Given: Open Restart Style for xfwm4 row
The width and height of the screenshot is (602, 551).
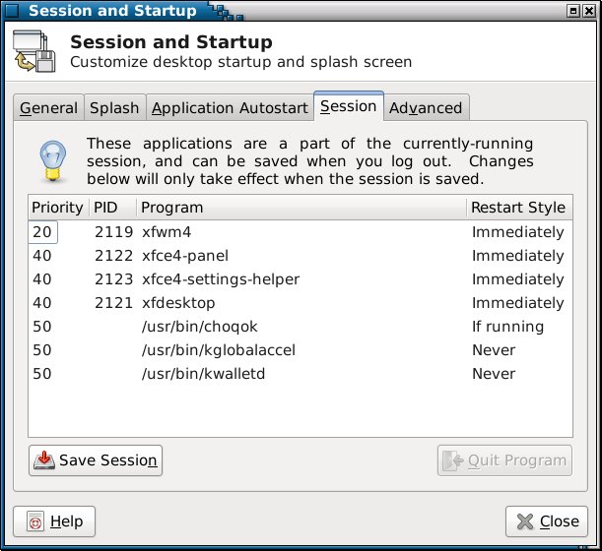Looking at the screenshot, I should coord(517,232).
